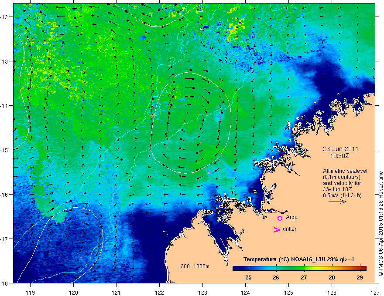Click the '10:30Z' time label
This screenshot has width=384, height=296.
tap(339, 156)
